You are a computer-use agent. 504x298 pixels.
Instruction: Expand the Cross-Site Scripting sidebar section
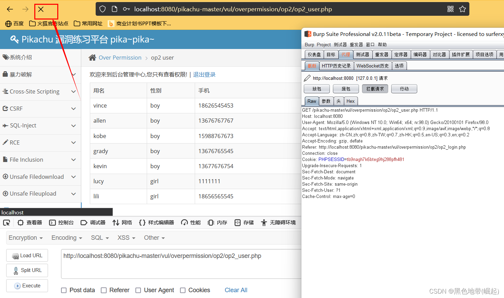(x=40, y=92)
